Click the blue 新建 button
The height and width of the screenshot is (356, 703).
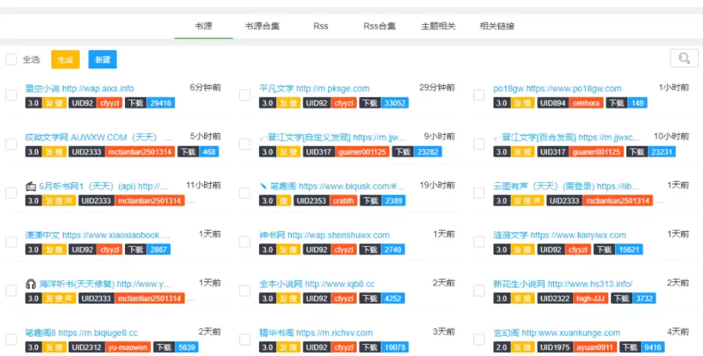coord(102,59)
